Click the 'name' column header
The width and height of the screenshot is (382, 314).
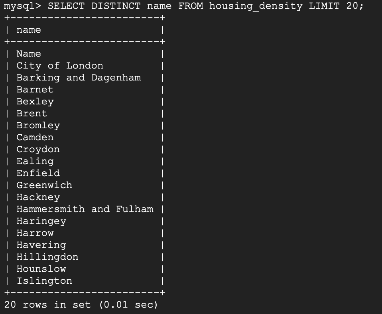29,30
